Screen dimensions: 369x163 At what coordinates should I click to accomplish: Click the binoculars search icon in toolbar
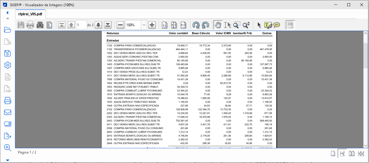coord(40,25)
